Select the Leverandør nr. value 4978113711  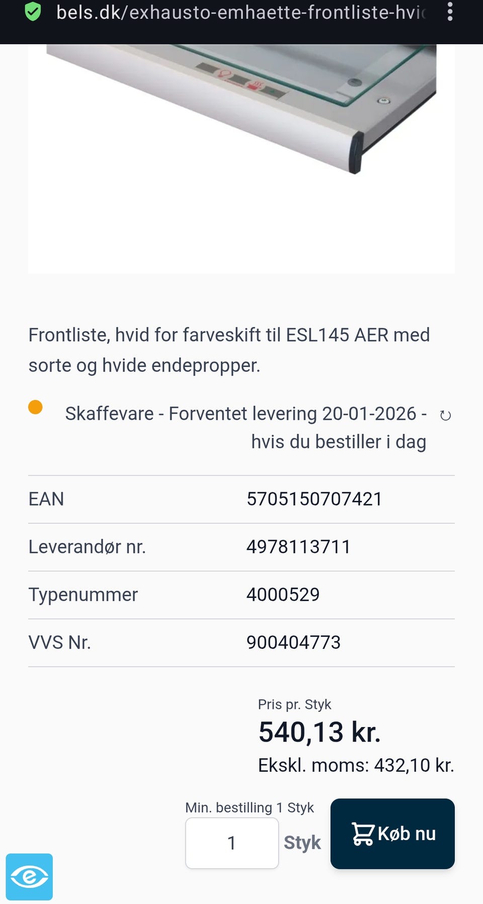(298, 547)
